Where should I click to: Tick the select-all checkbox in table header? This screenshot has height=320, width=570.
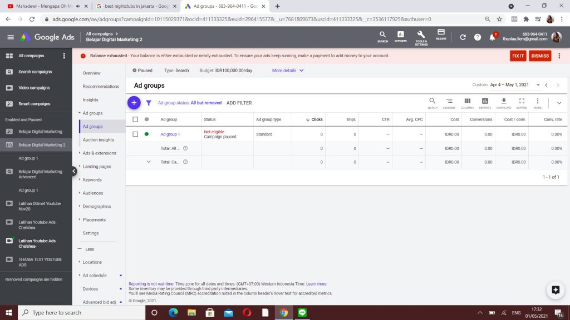(135, 119)
